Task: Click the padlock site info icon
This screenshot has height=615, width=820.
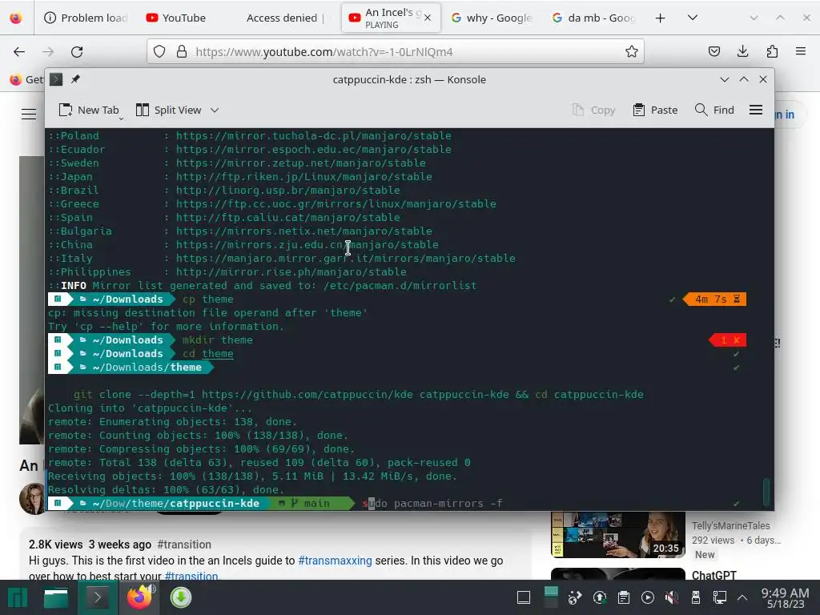Action: coord(182,51)
